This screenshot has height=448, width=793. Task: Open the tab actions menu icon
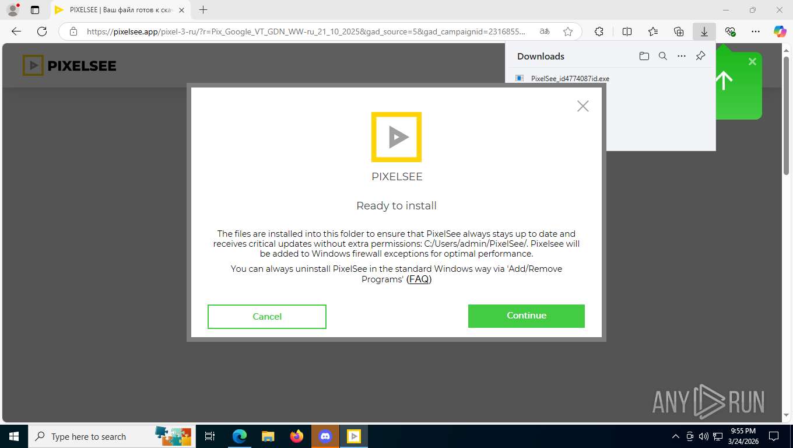35,10
